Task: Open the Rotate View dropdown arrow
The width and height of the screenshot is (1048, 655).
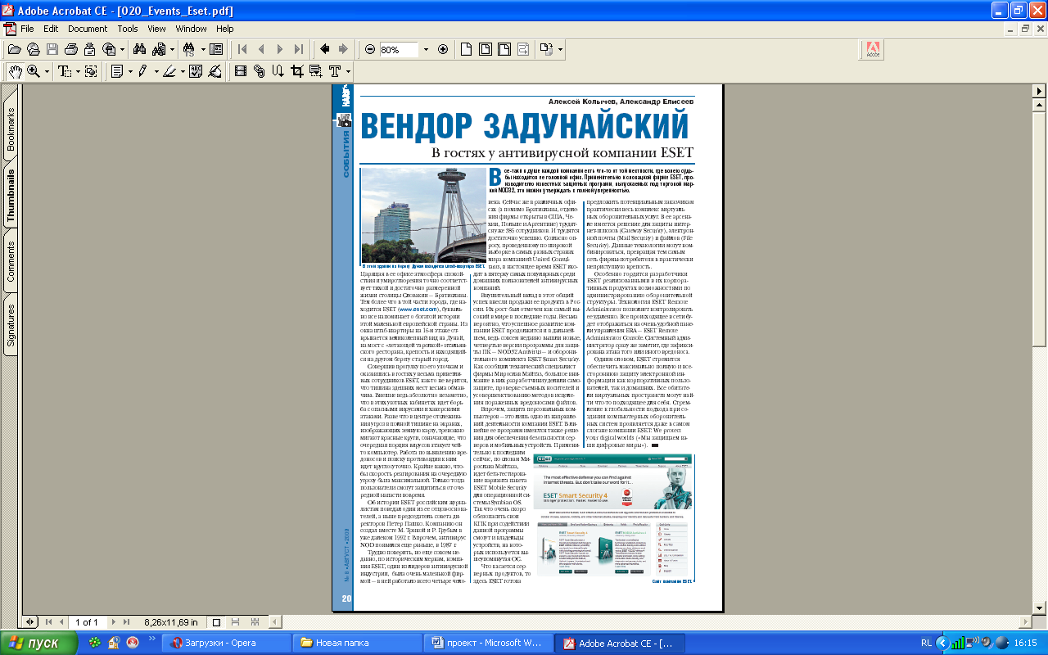Action: click(560, 49)
